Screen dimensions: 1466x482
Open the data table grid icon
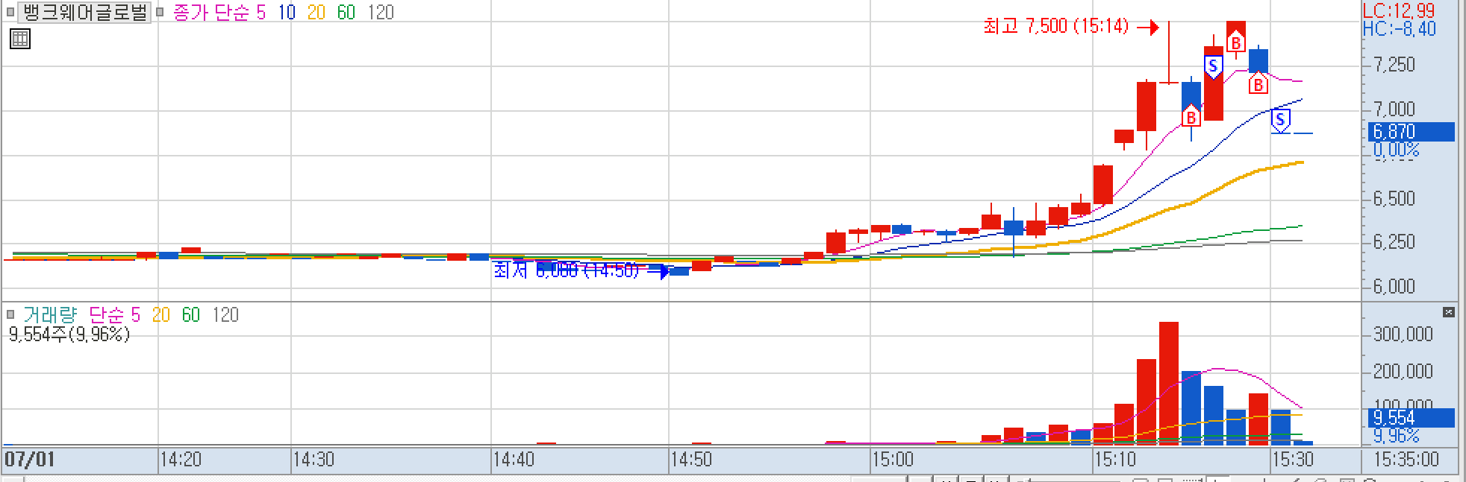pos(20,39)
